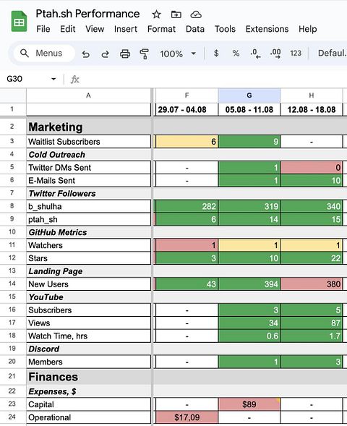Click the print icon

125,54
